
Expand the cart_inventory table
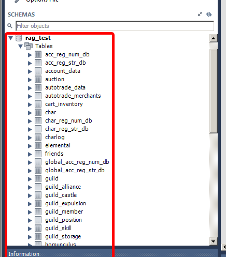30,104
